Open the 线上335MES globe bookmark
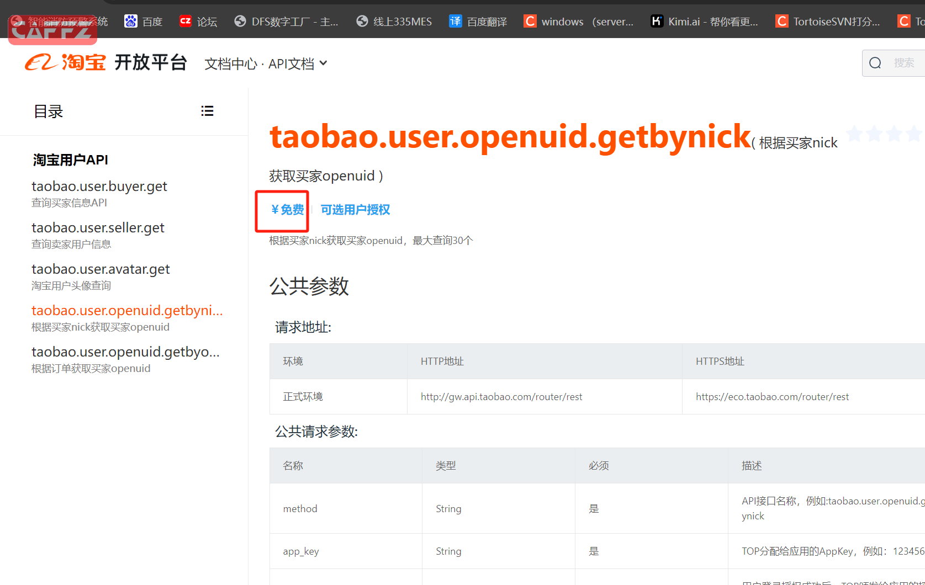 (394, 22)
